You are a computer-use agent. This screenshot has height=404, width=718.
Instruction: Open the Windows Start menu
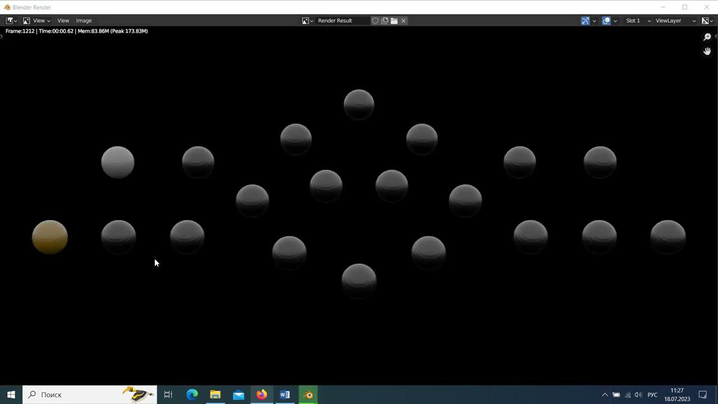[x=11, y=394]
